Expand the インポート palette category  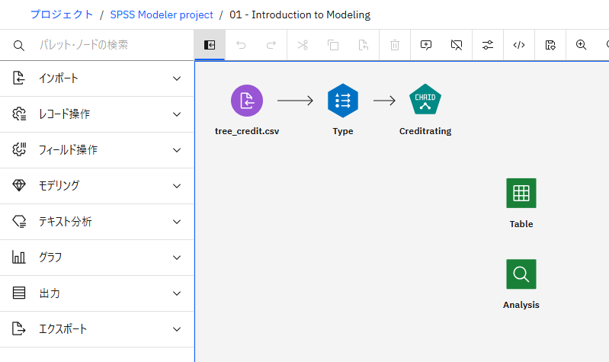(97, 78)
